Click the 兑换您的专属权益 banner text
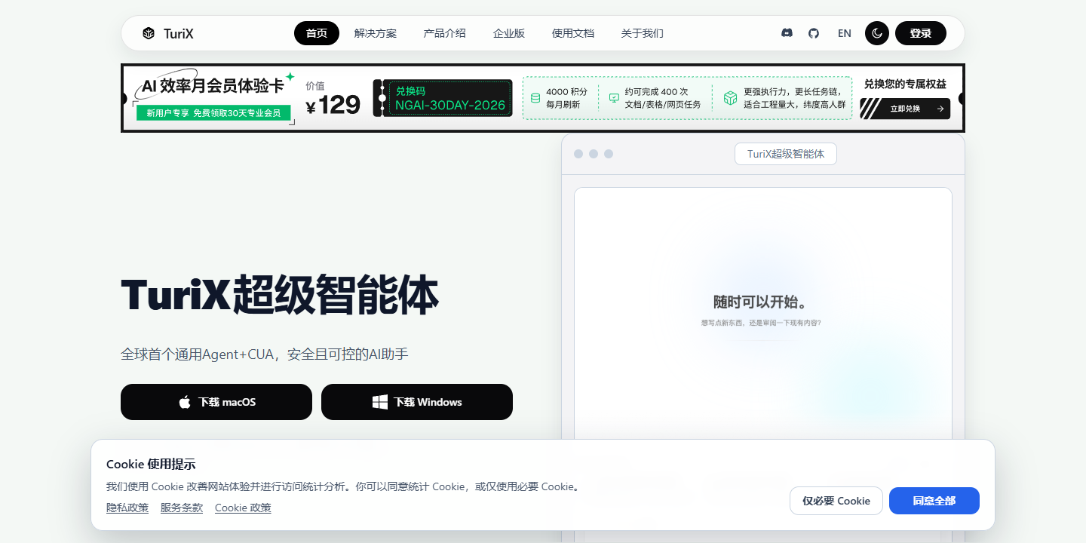 (905, 84)
